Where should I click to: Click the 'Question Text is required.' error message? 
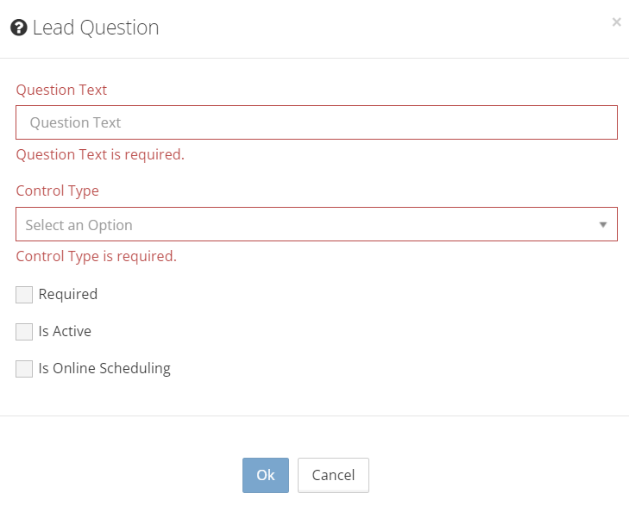point(100,155)
